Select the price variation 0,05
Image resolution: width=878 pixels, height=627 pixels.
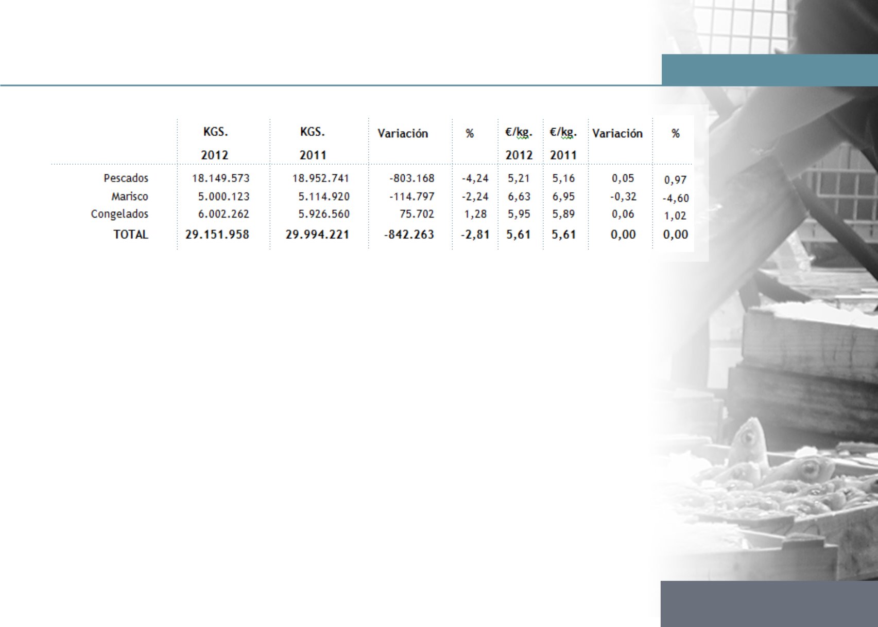coord(623,178)
